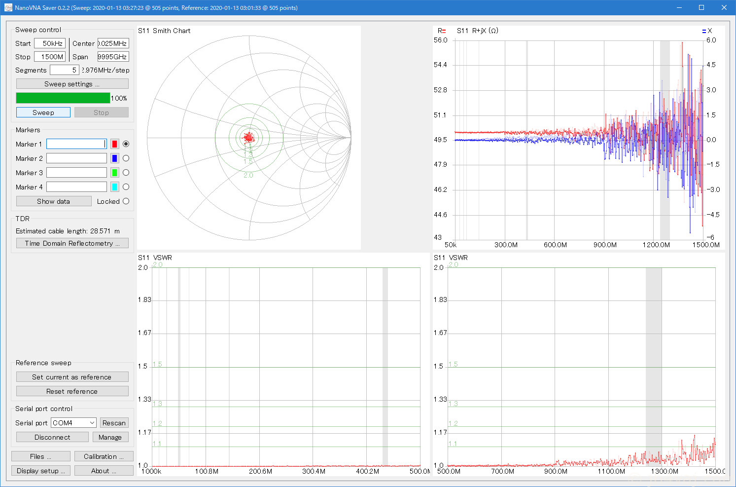
Task: Click the Show data button
Action: point(54,201)
